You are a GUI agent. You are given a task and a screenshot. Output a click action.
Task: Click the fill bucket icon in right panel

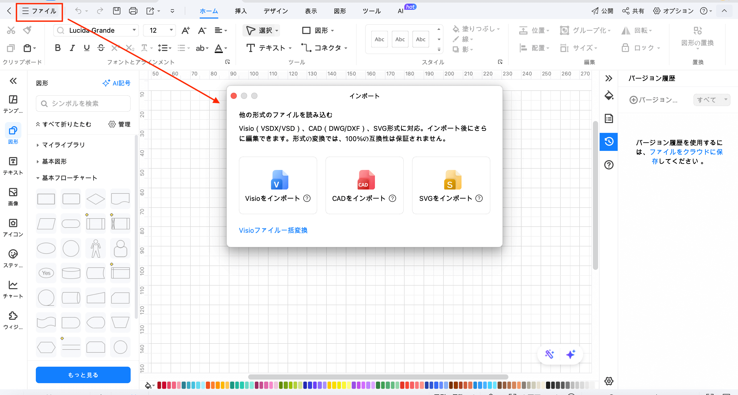click(609, 95)
